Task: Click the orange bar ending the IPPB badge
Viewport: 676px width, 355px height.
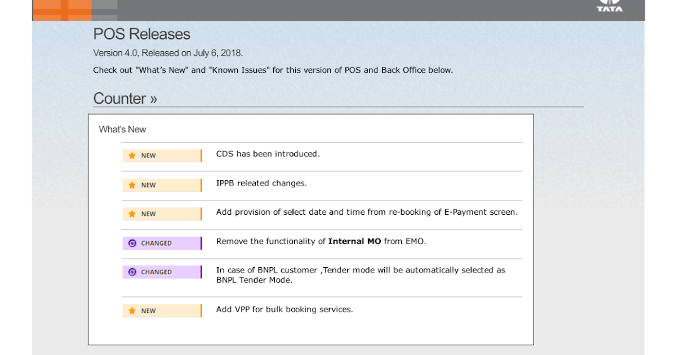Action: click(201, 184)
